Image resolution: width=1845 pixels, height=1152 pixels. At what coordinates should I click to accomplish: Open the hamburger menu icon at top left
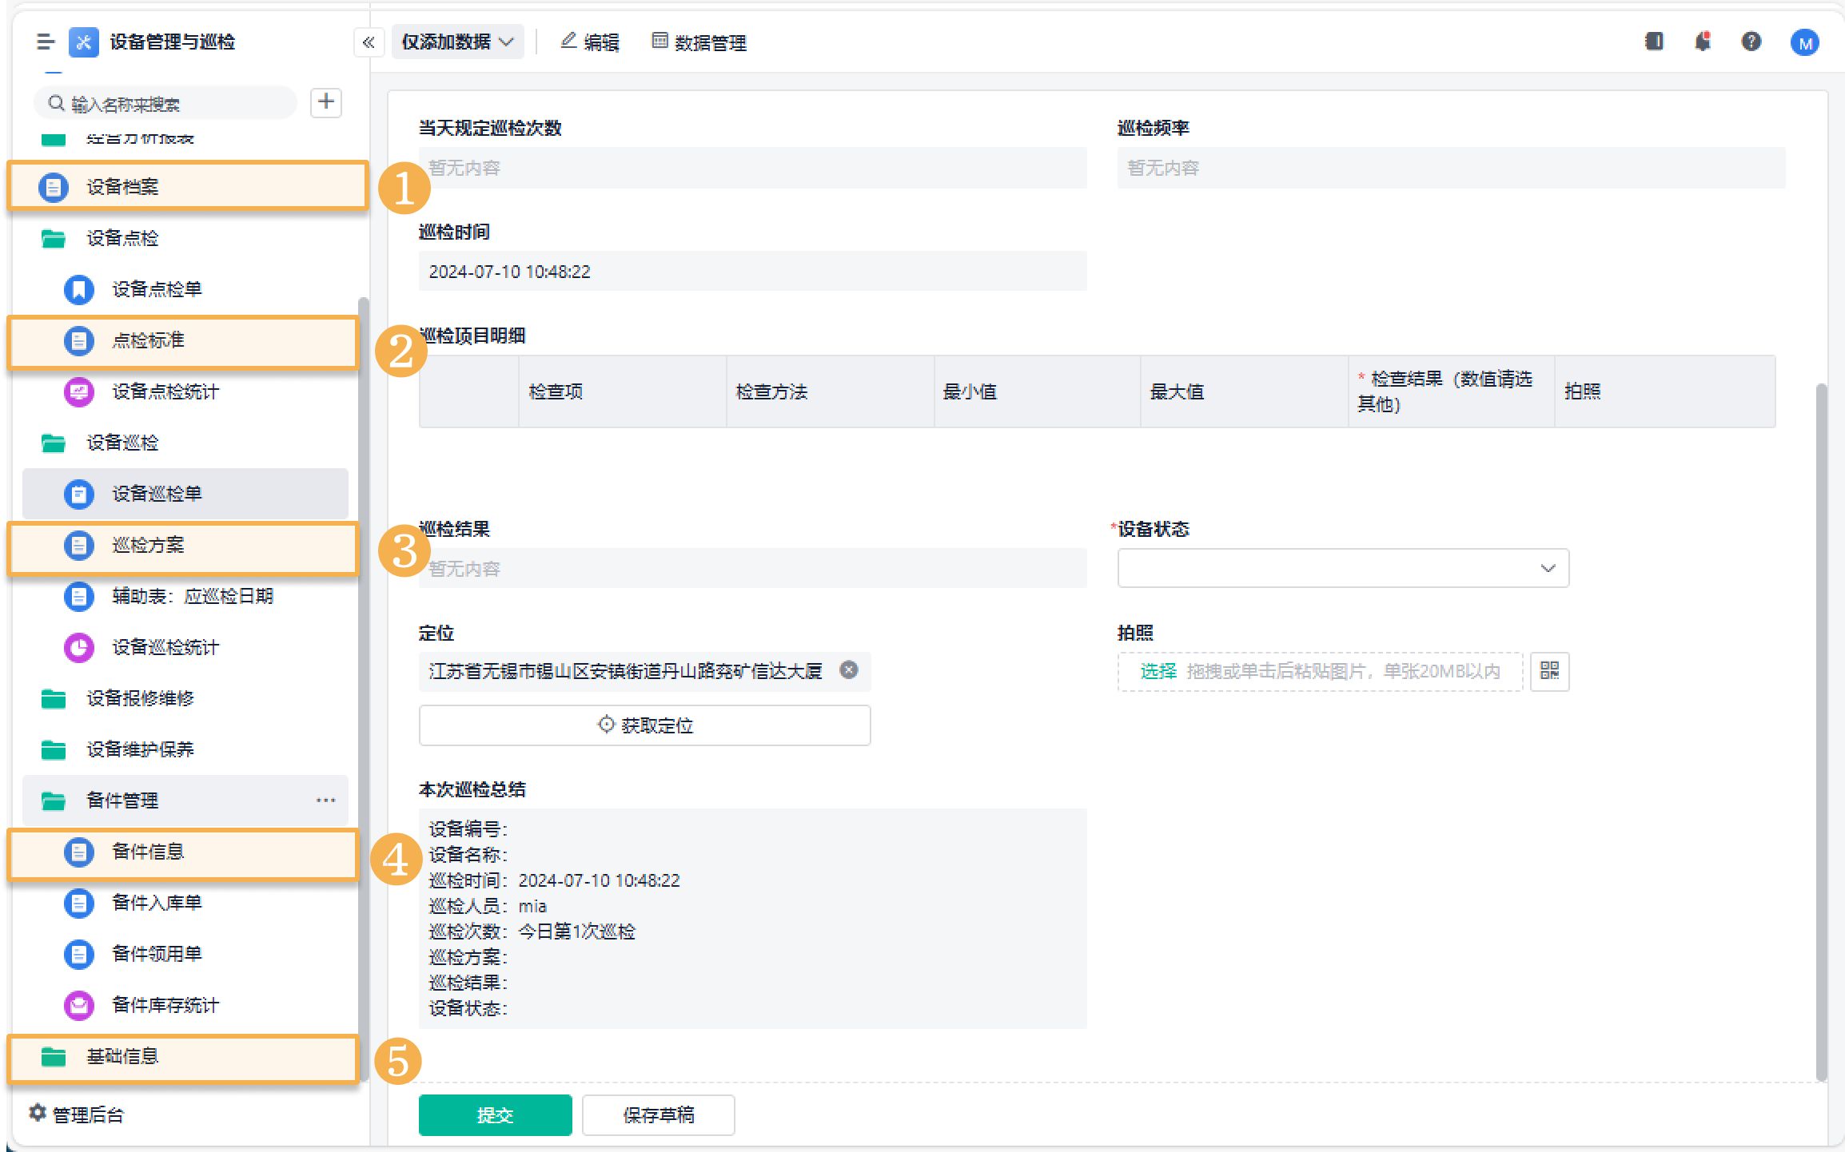pos(46,42)
